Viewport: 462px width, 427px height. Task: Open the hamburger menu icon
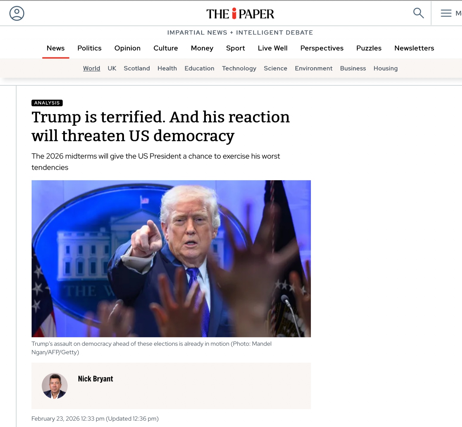coord(446,13)
